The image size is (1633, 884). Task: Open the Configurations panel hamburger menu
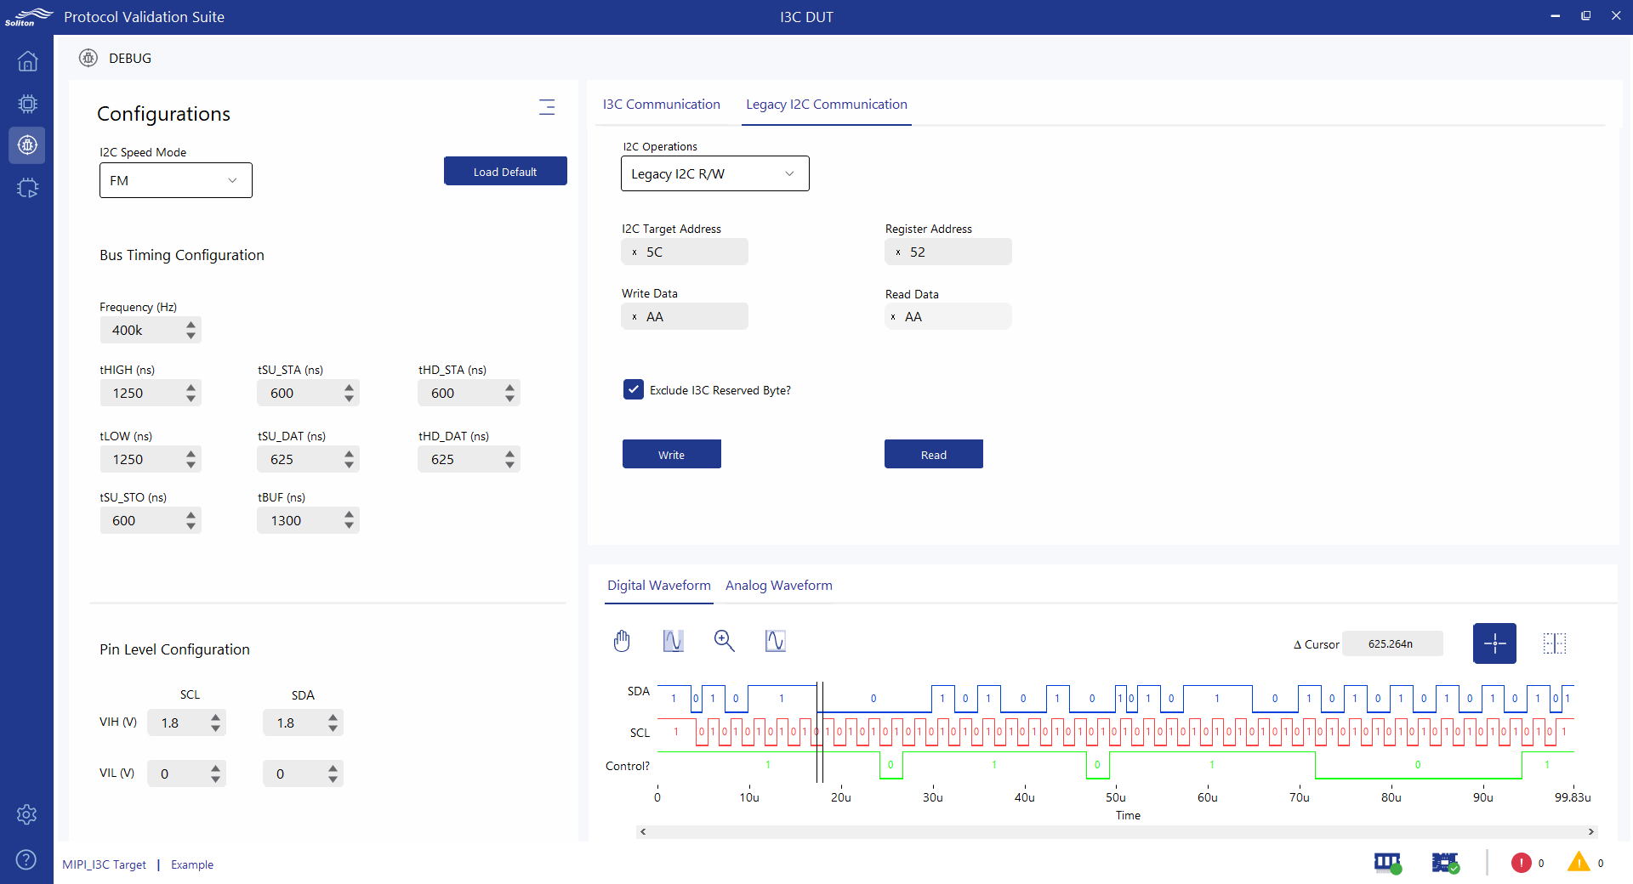(547, 107)
